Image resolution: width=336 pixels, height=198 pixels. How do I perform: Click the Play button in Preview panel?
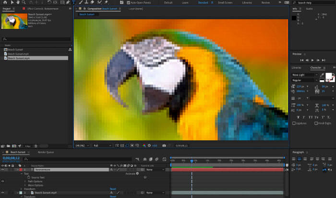tap(312, 60)
